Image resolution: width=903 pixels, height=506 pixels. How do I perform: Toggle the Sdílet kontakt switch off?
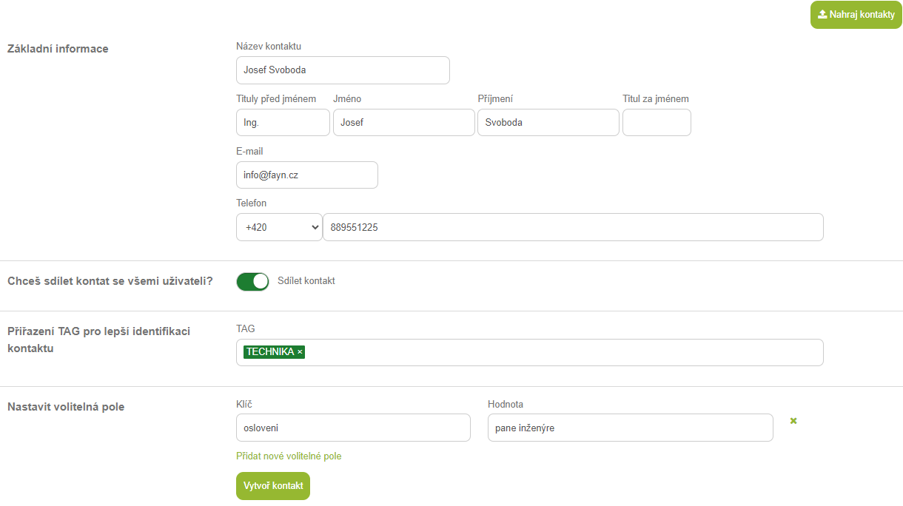(x=252, y=281)
